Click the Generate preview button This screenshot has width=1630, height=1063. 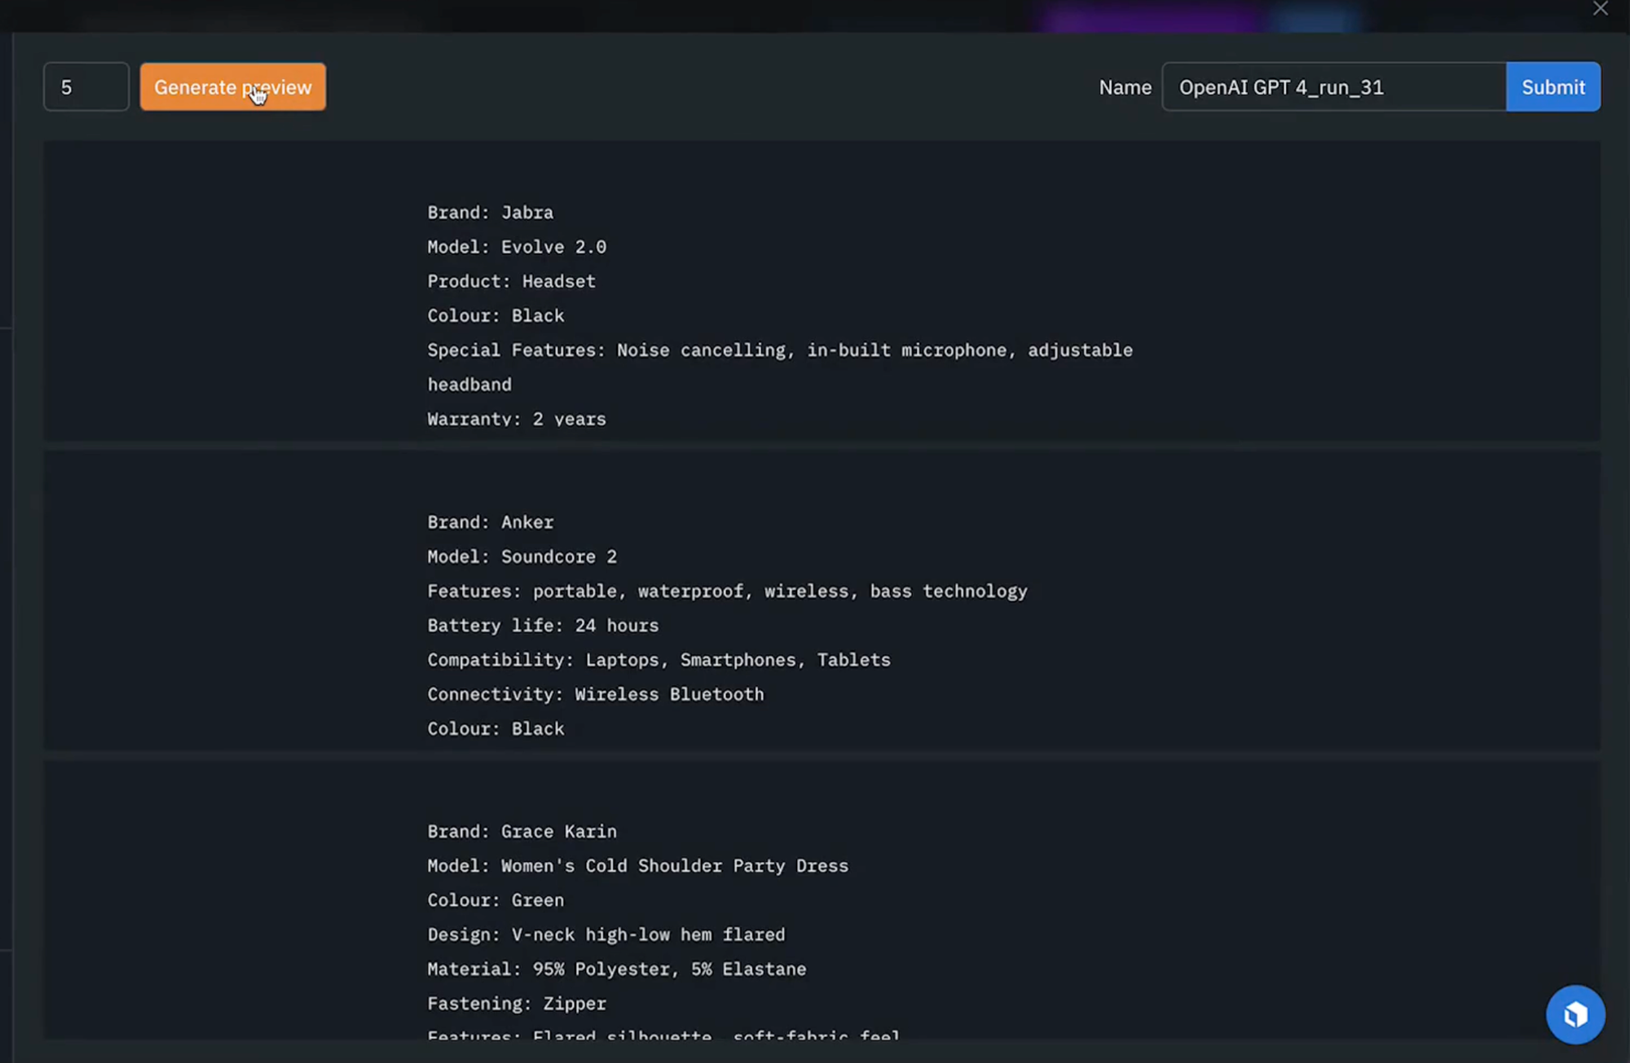[x=232, y=86]
